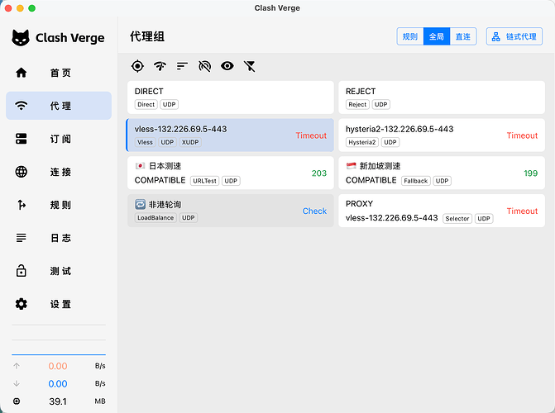Image resolution: width=555 pixels, height=413 pixels.
Task: Click the server icon next to 订阅
Action: 22,139
